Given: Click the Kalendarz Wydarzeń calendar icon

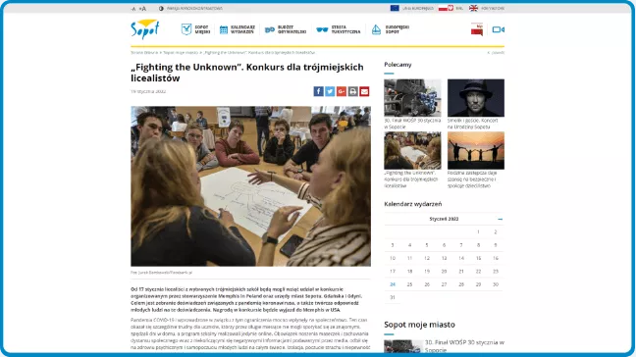Looking at the screenshot, I should tap(224, 29).
